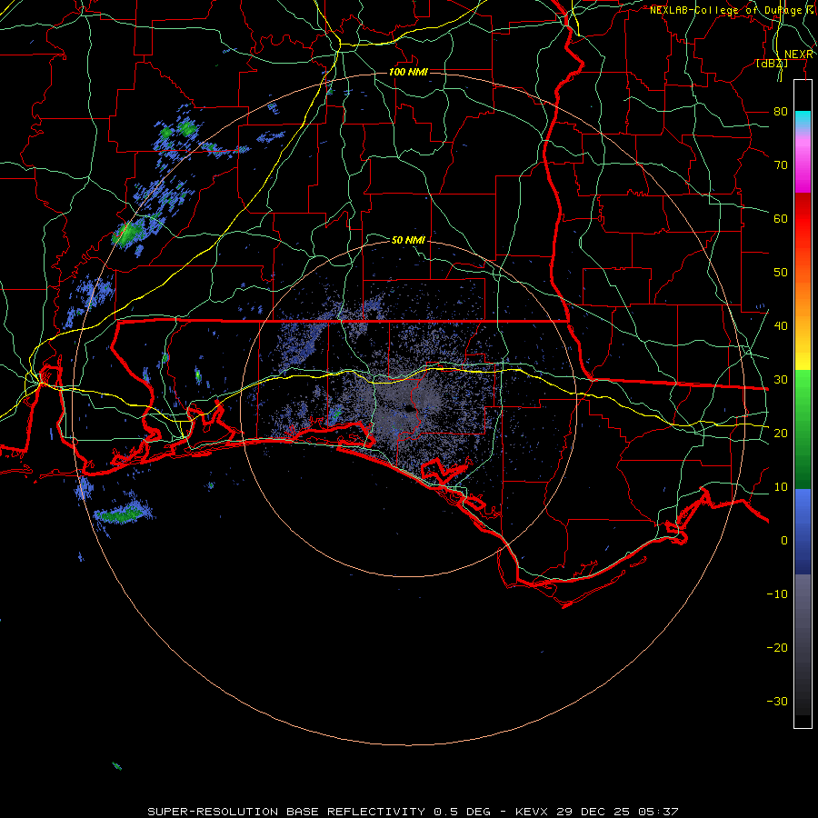
Task: Click the 20 value on the dBZ scale
Action: pos(781,433)
